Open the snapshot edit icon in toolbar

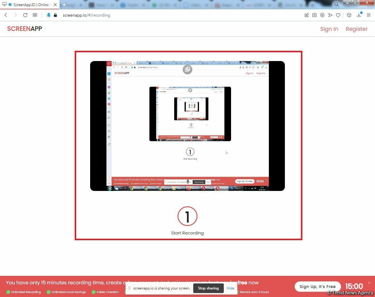[x=307, y=15]
